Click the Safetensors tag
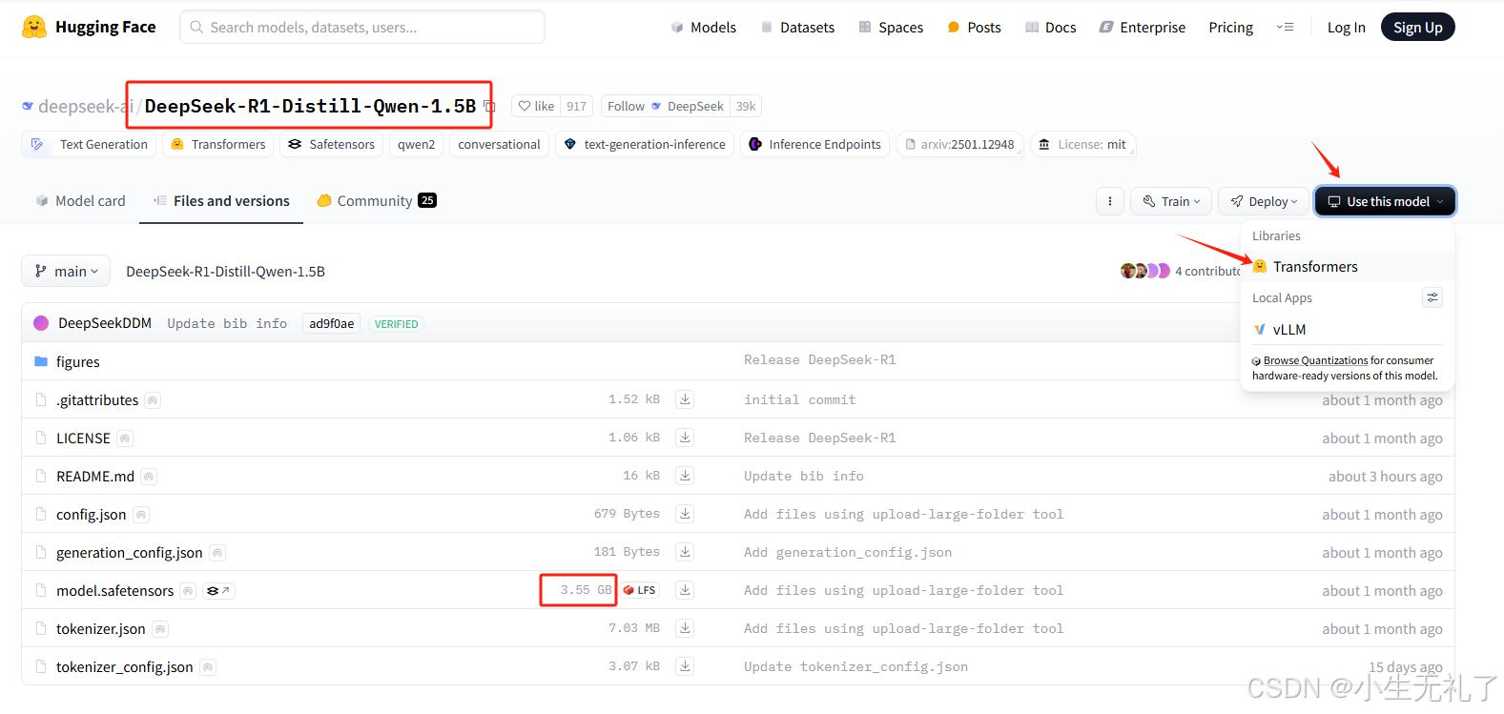 tap(331, 144)
